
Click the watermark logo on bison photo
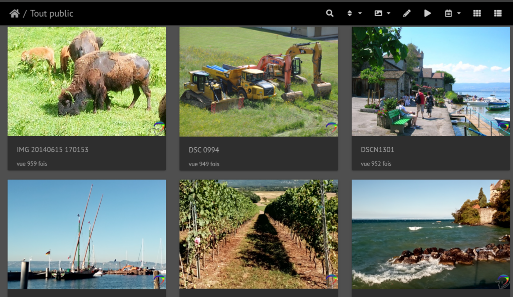tap(159, 128)
